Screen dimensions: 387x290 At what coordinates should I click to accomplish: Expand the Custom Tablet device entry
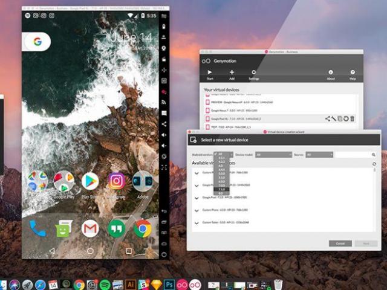[197, 223]
